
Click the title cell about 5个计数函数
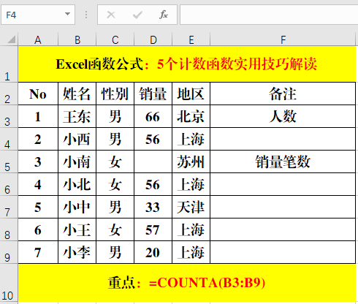[187, 64]
